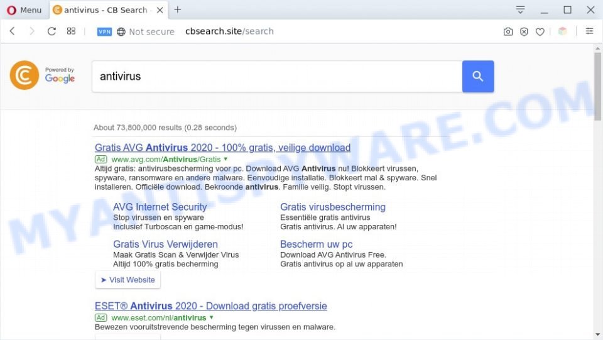603x340 pixels.
Task: Click the orange CB Search logo
Action: [24, 75]
